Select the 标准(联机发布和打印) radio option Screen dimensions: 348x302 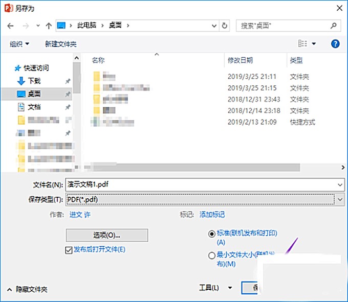(212, 234)
